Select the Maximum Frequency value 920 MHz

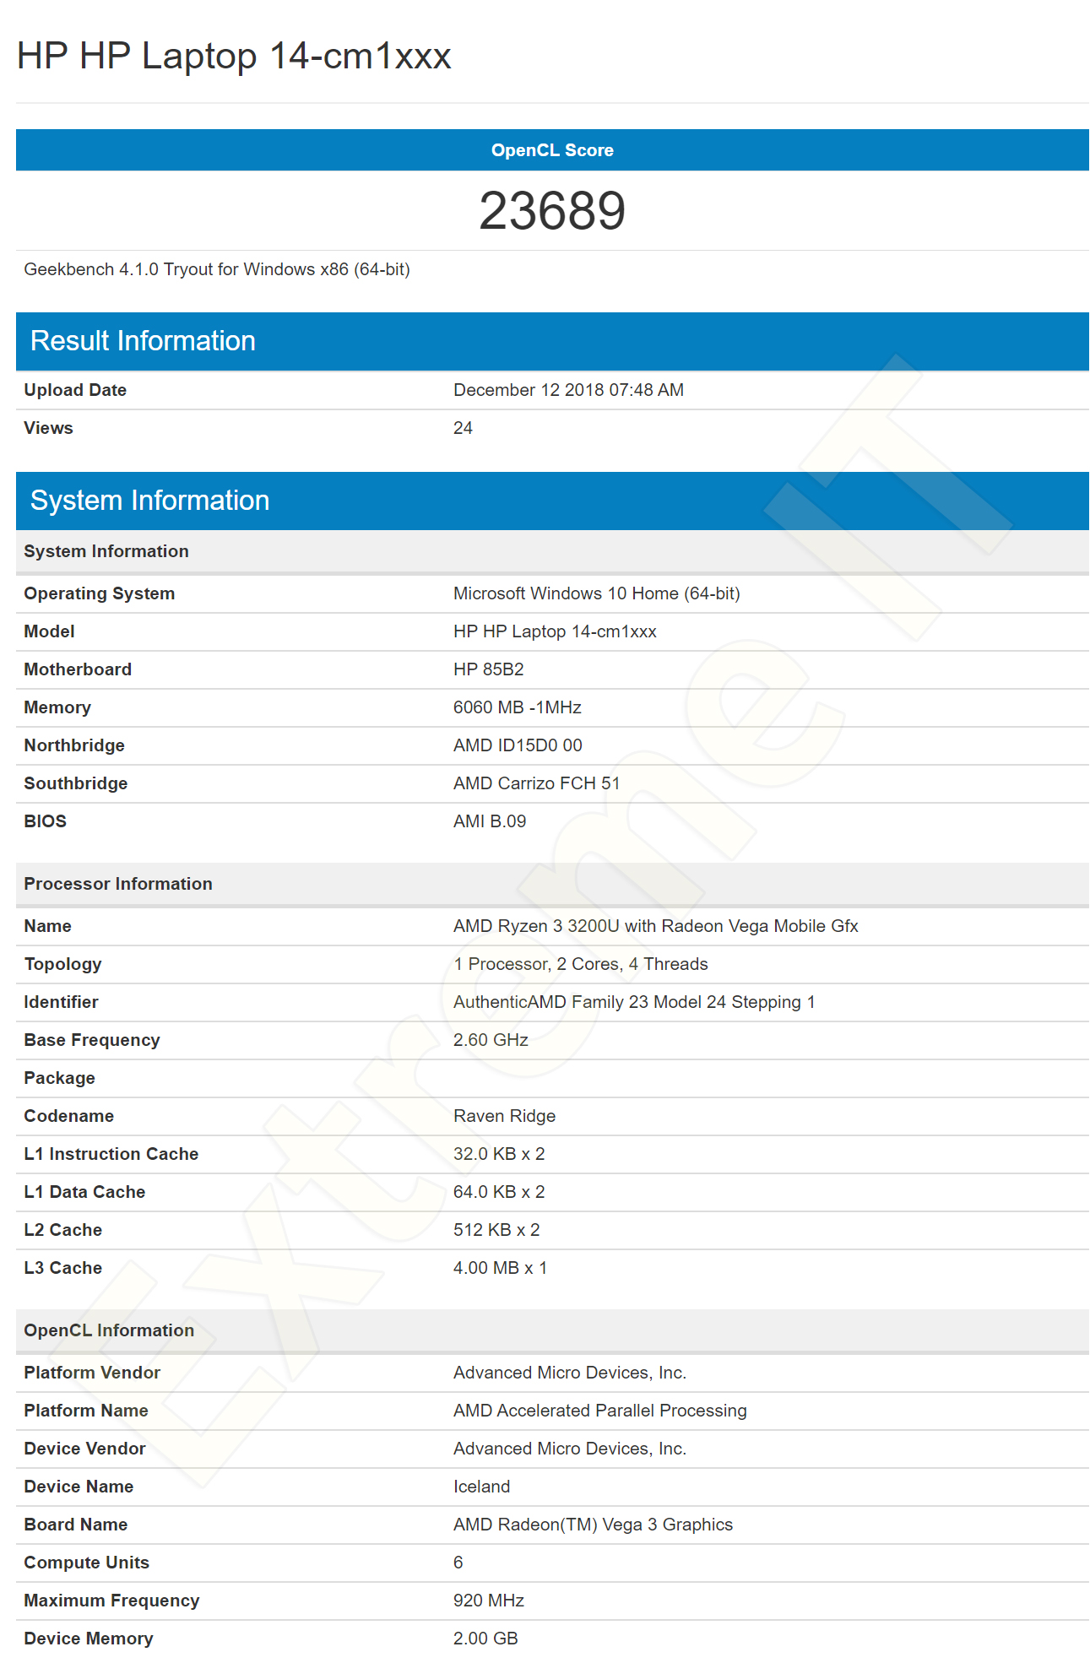(x=488, y=1601)
